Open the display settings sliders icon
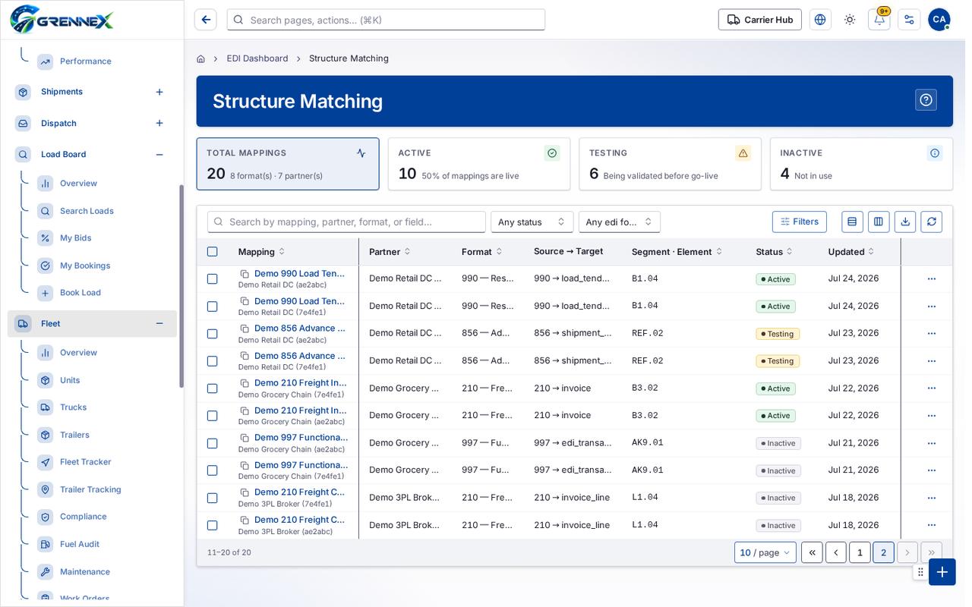 coord(909,20)
